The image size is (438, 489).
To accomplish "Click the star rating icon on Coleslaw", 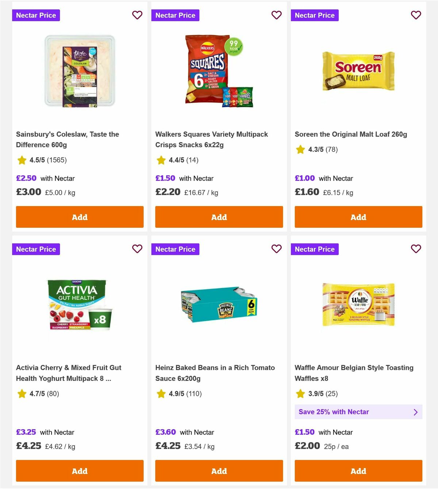I will pyautogui.click(x=21, y=160).
